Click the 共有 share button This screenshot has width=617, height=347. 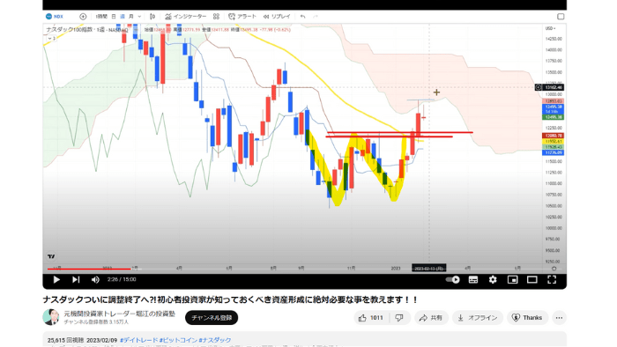pyautogui.click(x=431, y=318)
